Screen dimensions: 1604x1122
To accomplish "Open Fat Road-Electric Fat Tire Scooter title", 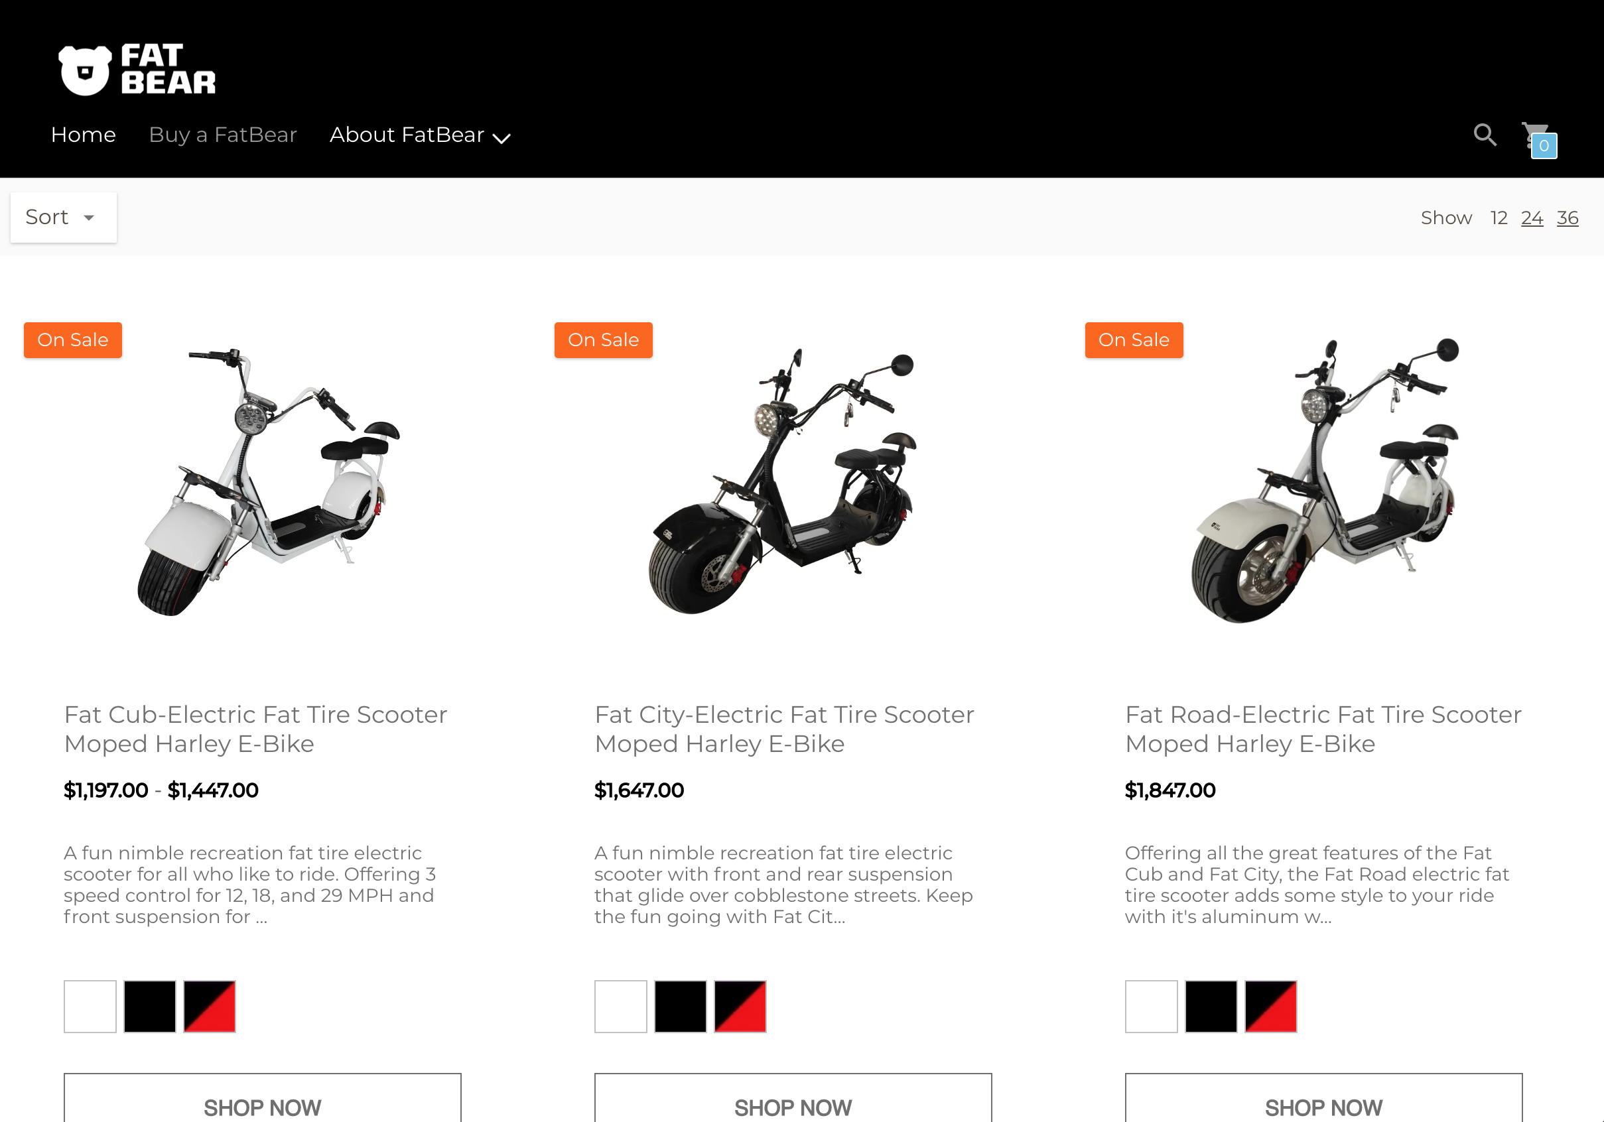I will [1323, 729].
